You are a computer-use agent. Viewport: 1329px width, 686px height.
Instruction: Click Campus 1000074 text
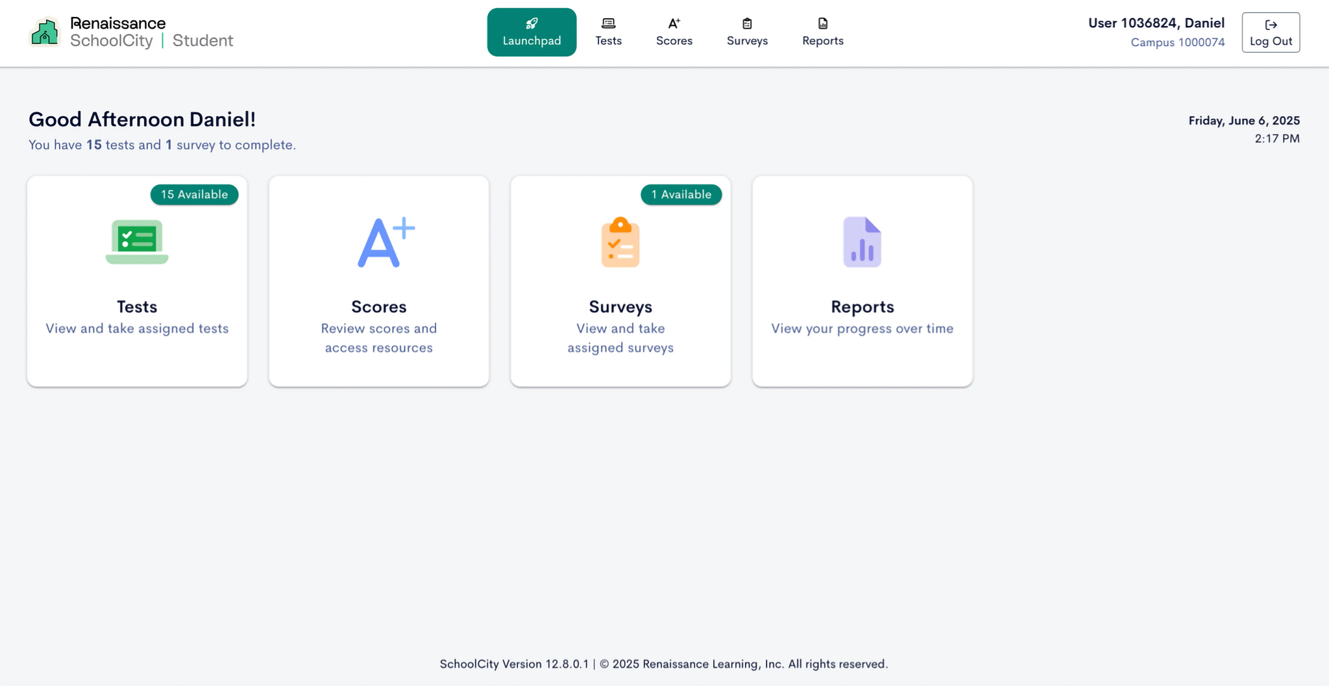pos(1178,42)
